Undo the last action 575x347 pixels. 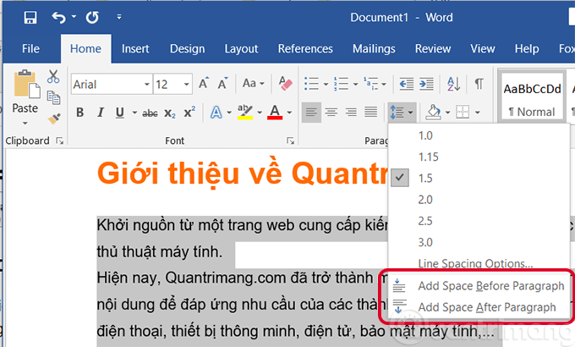(x=58, y=17)
